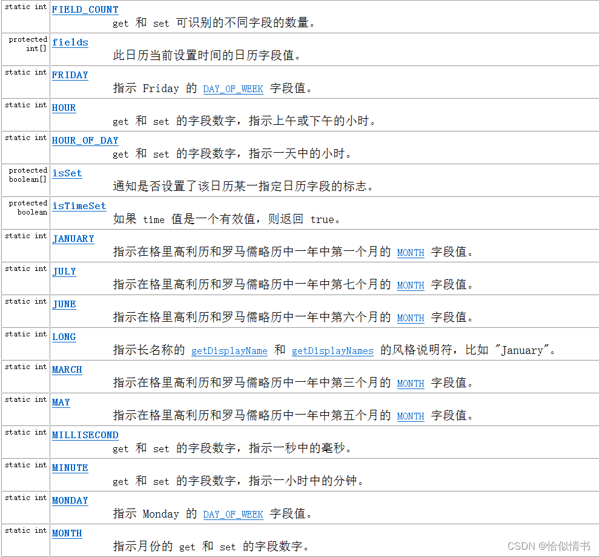Open the MINUTE field link
The image size is (599, 557).
(x=70, y=467)
